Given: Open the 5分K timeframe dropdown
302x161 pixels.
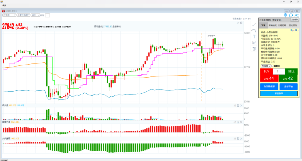Looking at the screenshot, I should click(x=35, y=15).
